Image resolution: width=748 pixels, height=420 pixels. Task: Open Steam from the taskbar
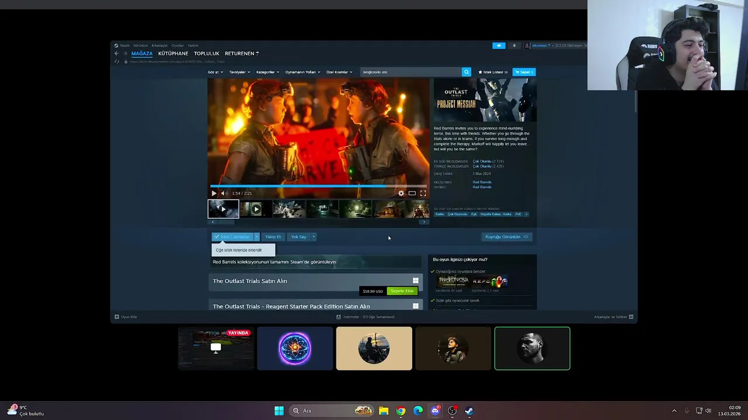469,411
